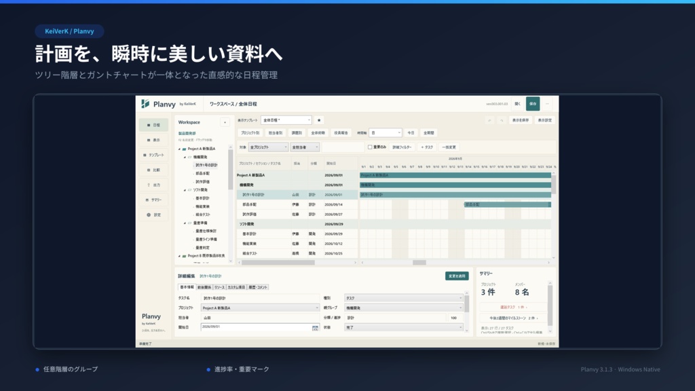Click the Planvy logo icon in header
Image resolution: width=695 pixels, height=391 pixels.
click(145, 104)
